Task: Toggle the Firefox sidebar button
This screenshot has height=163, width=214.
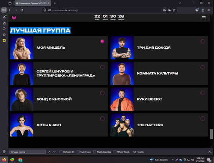Action: [x=4, y=10]
